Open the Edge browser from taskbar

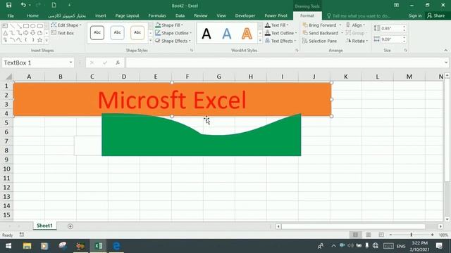coord(116,246)
